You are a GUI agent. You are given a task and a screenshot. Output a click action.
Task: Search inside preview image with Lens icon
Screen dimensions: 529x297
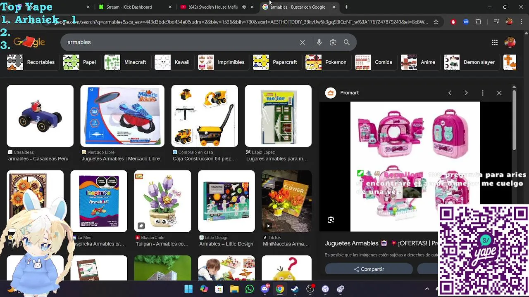[x=331, y=220]
